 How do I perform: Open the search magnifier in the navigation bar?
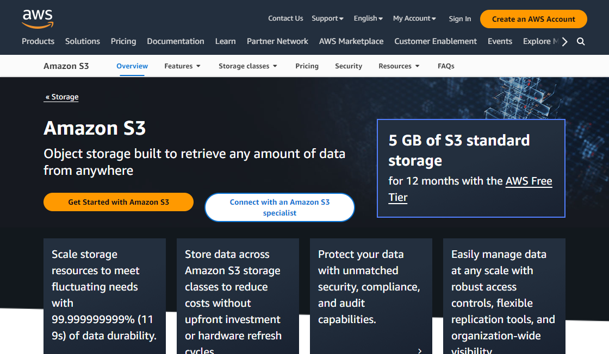coord(581,41)
